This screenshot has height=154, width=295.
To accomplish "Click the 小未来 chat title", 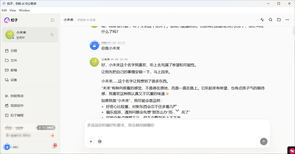I will (69, 20).
